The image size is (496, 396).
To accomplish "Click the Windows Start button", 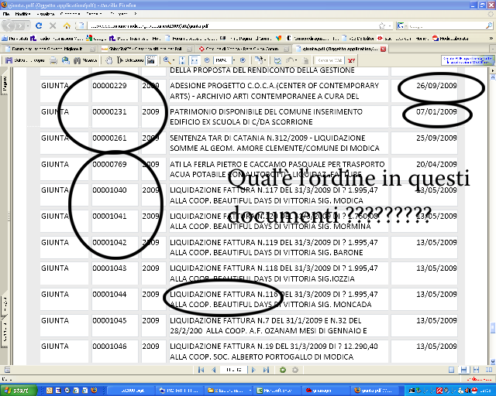I will (x=18, y=391).
